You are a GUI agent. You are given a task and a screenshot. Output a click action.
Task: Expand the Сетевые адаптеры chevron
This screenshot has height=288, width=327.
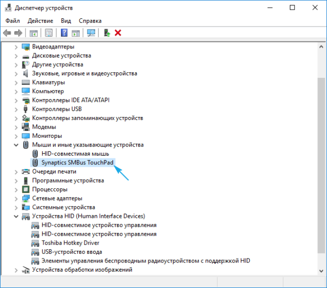16,198
